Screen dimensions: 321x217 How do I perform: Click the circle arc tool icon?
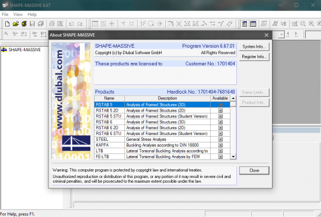pyautogui.click(x=151, y=24)
